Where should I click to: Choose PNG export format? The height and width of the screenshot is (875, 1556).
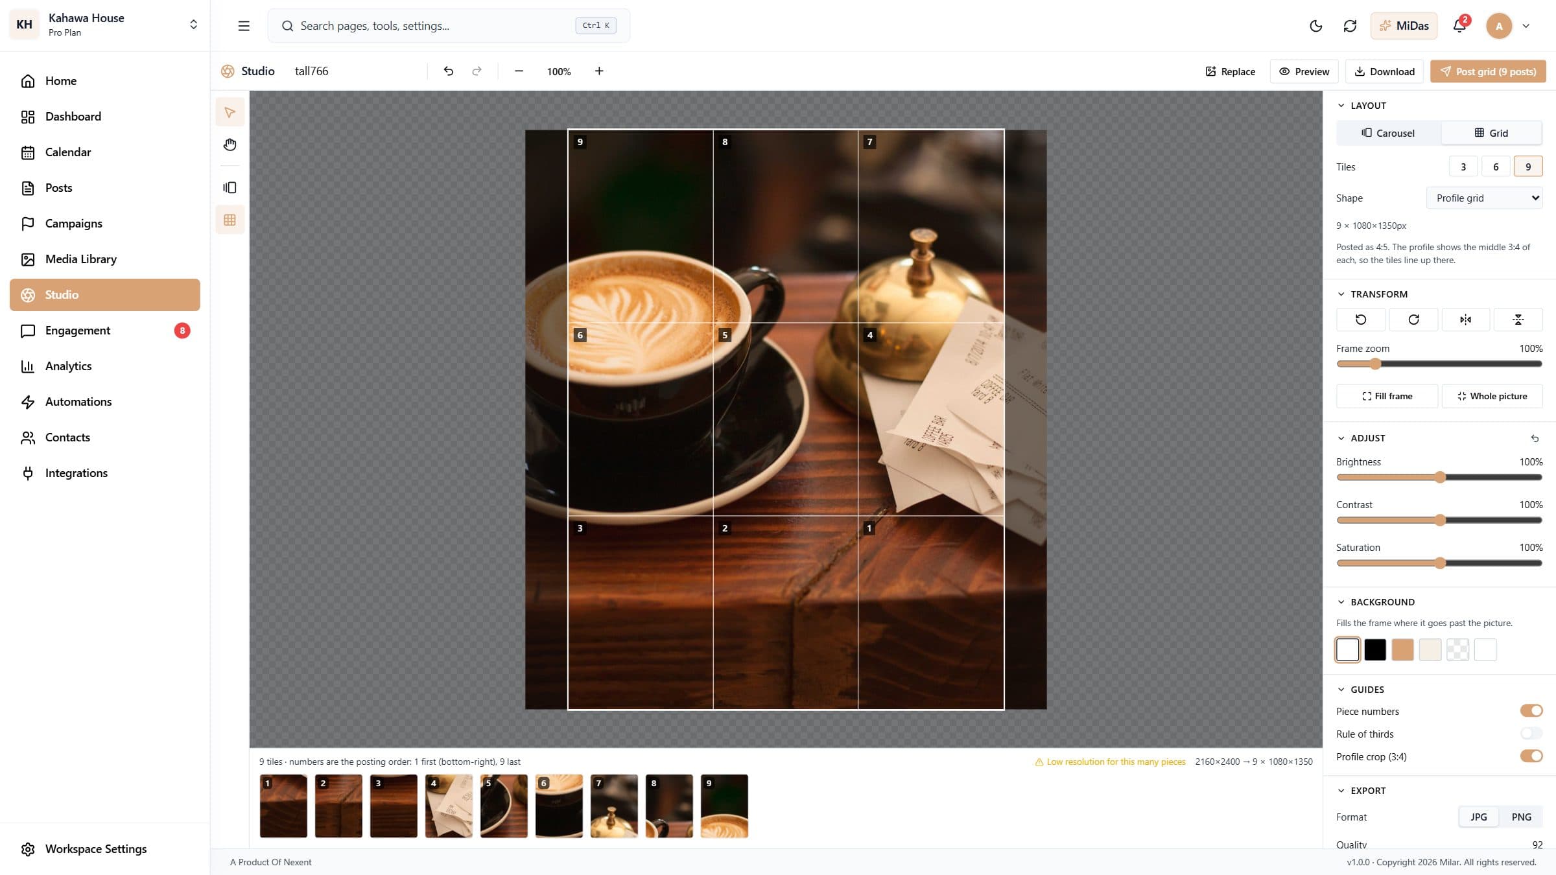tap(1521, 817)
